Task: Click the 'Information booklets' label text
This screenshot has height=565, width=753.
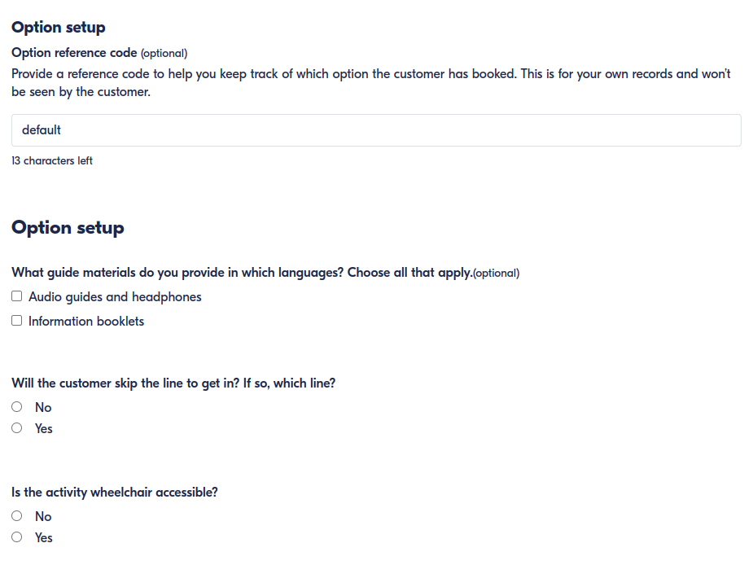Action: click(x=86, y=322)
